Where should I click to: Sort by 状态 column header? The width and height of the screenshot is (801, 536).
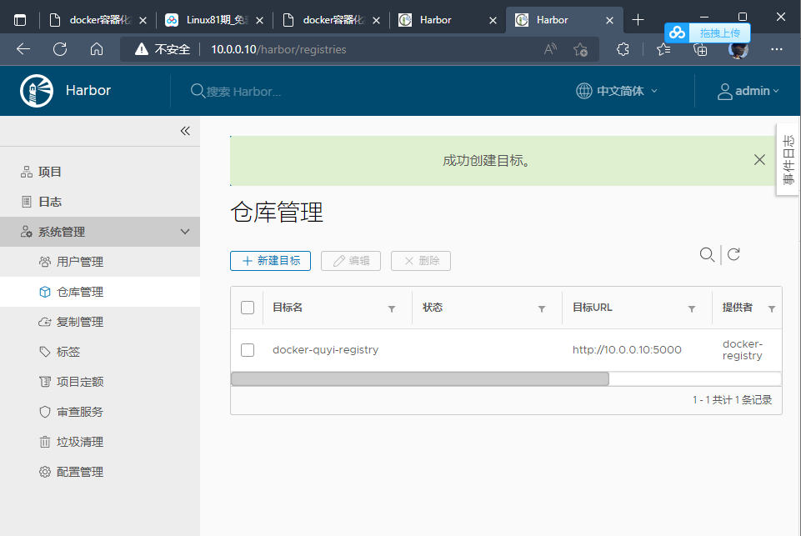click(433, 308)
